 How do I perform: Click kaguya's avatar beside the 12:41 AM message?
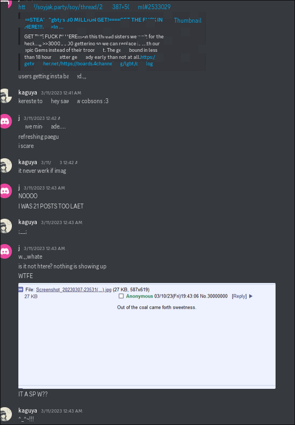[x=5, y=96]
